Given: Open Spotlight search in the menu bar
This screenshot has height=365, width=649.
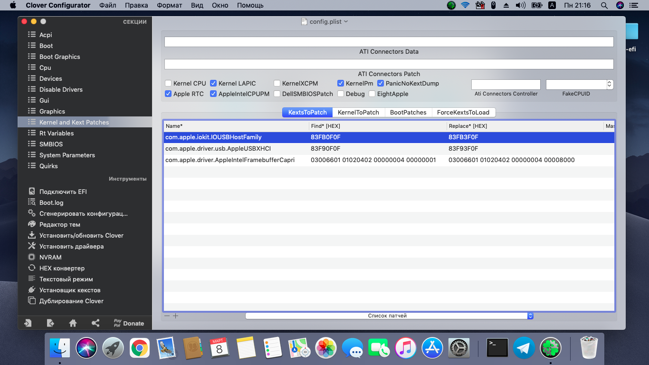Looking at the screenshot, I should 604,5.
